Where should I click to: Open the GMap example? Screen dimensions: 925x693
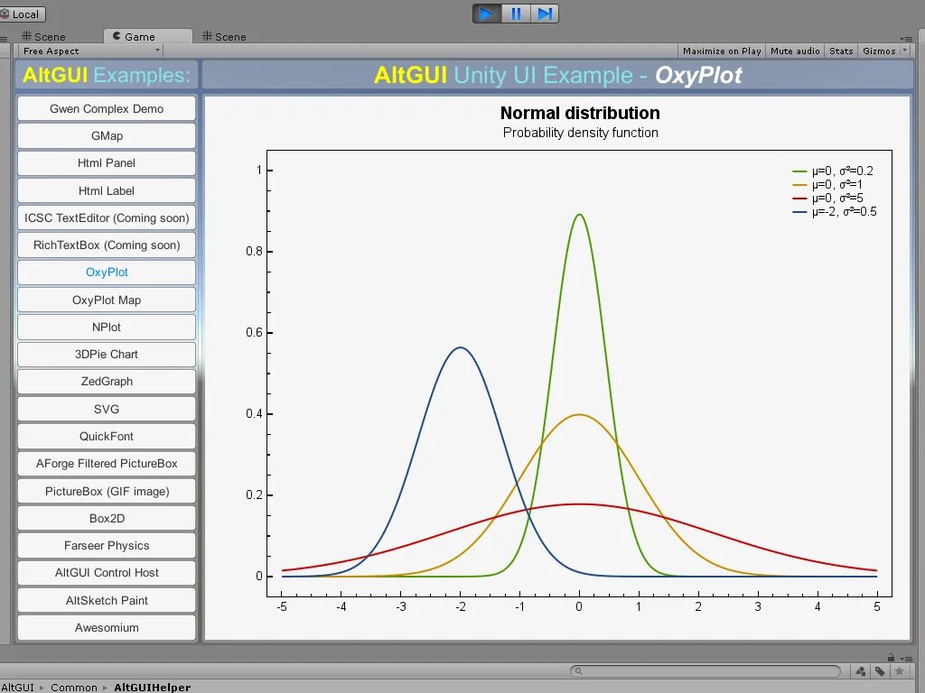pyautogui.click(x=107, y=135)
